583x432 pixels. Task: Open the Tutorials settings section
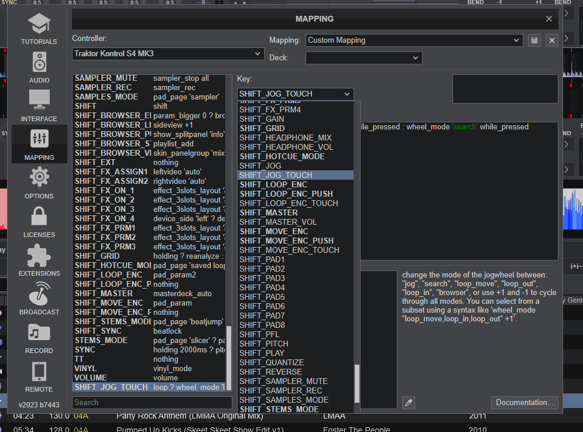click(39, 29)
